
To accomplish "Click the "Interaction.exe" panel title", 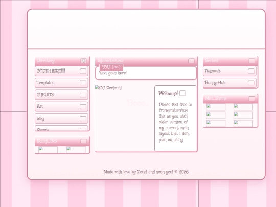I will [x=110, y=61].
